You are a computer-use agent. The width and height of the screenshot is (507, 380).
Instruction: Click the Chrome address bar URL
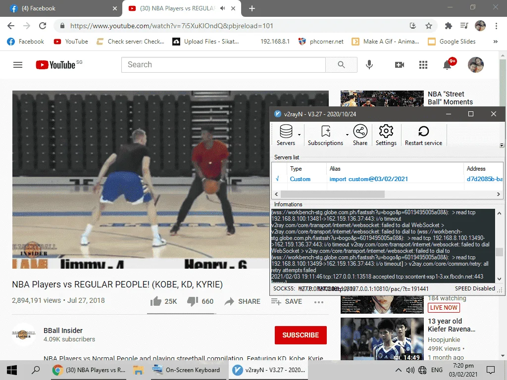coord(172,26)
